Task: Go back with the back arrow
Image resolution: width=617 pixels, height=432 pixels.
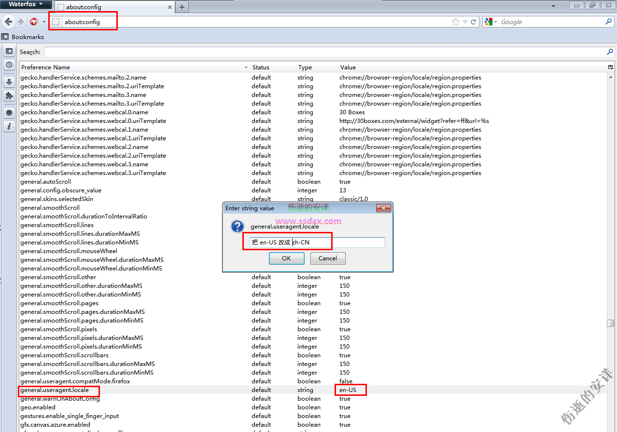Action: 8,22
